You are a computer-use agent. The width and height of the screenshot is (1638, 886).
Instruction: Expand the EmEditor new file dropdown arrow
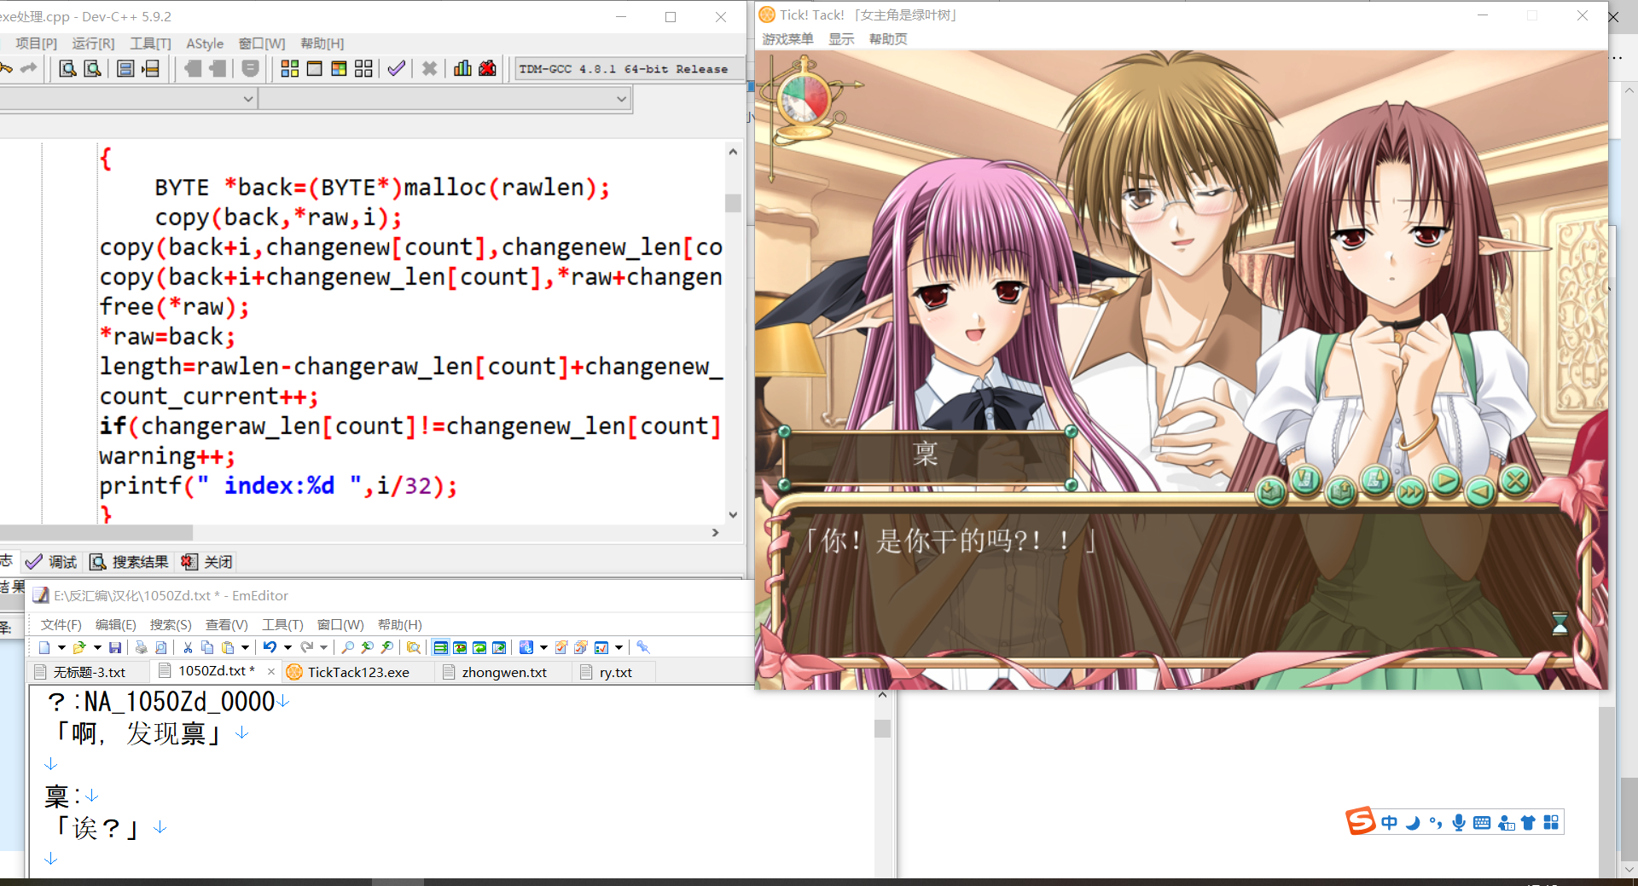(61, 648)
